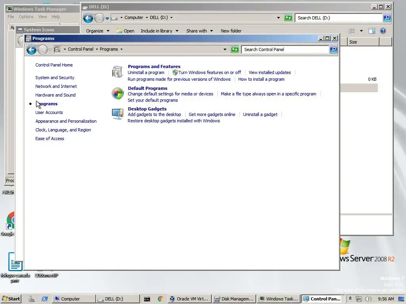This screenshot has height=304, width=406.
Task: Go back in the DELL (D:) window
Action: pyautogui.click(x=88, y=18)
